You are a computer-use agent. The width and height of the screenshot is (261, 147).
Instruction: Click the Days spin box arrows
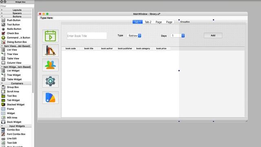point(183,36)
